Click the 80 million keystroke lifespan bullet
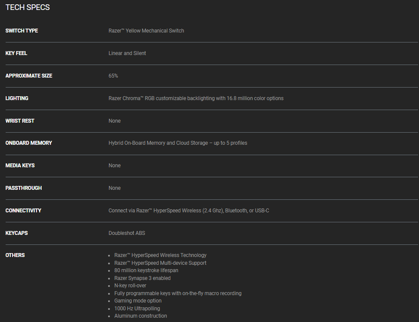Viewport: 419px width, 322px height. tap(146, 270)
